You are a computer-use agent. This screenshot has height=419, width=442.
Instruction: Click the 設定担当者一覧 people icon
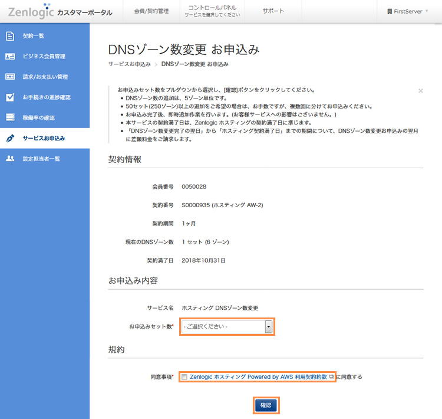[x=10, y=159]
